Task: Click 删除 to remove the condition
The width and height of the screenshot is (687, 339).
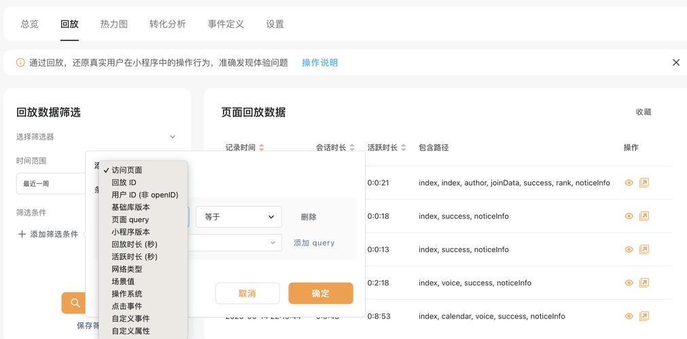Action: pyautogui.click(x=309, y=217)
